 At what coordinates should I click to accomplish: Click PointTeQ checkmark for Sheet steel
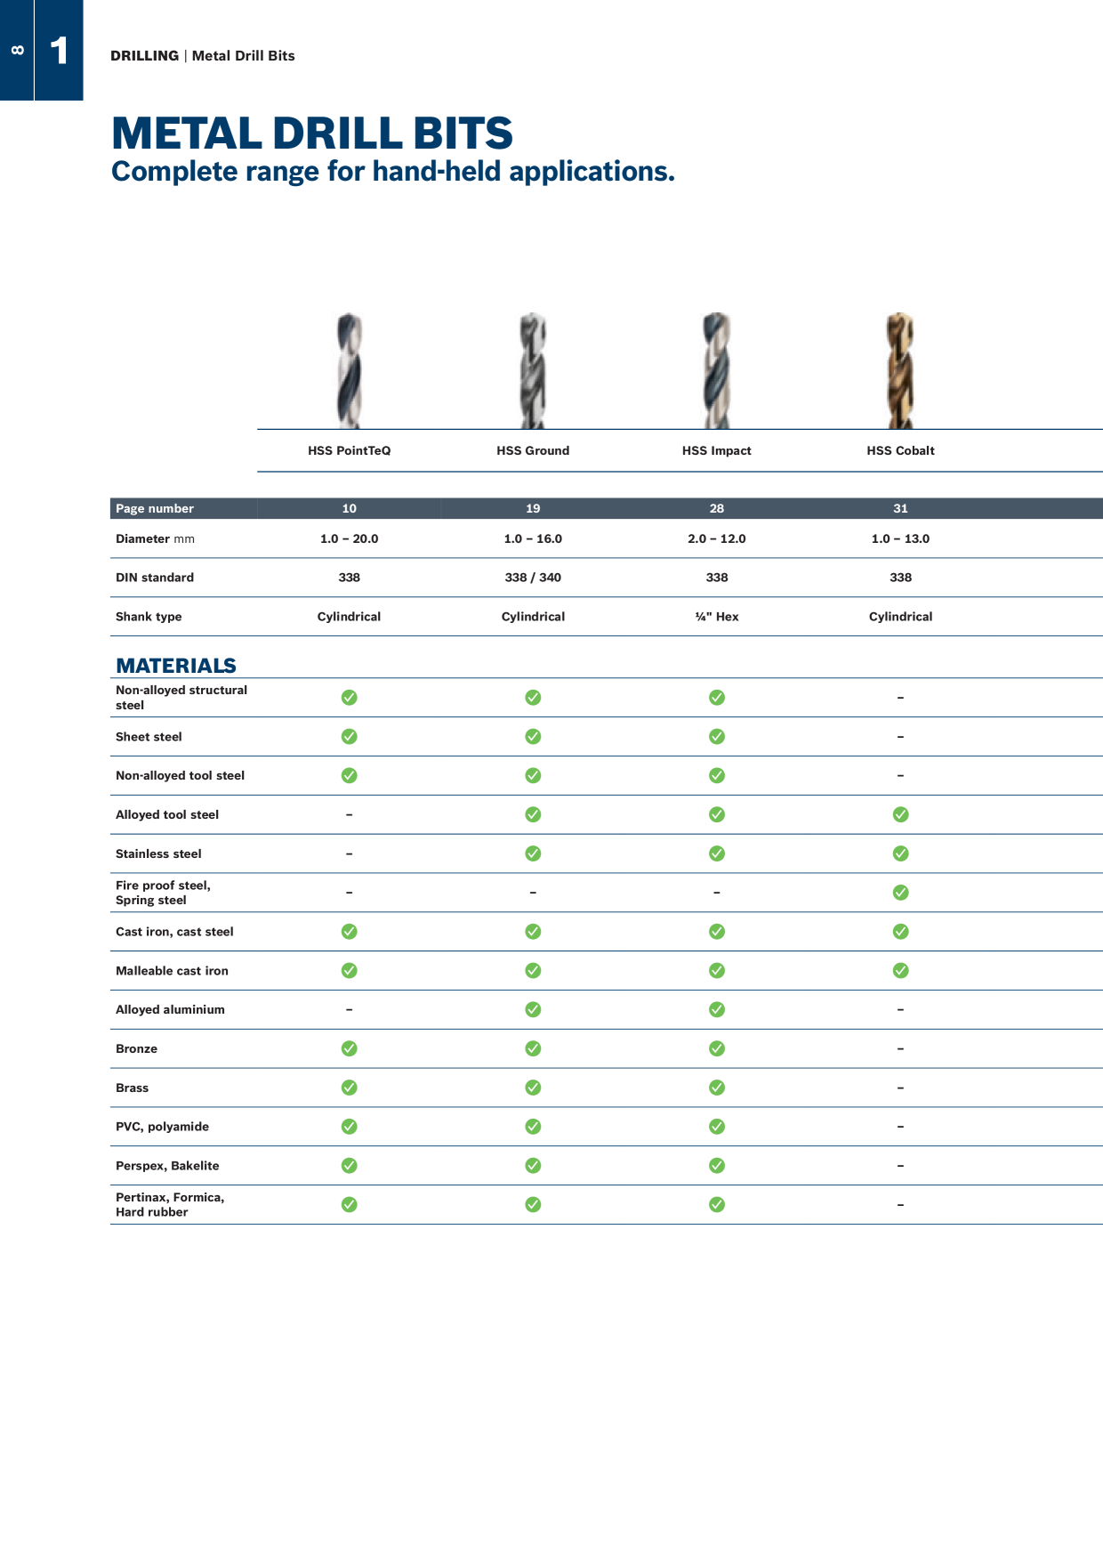pyautogui.click(x=350, y=737)
